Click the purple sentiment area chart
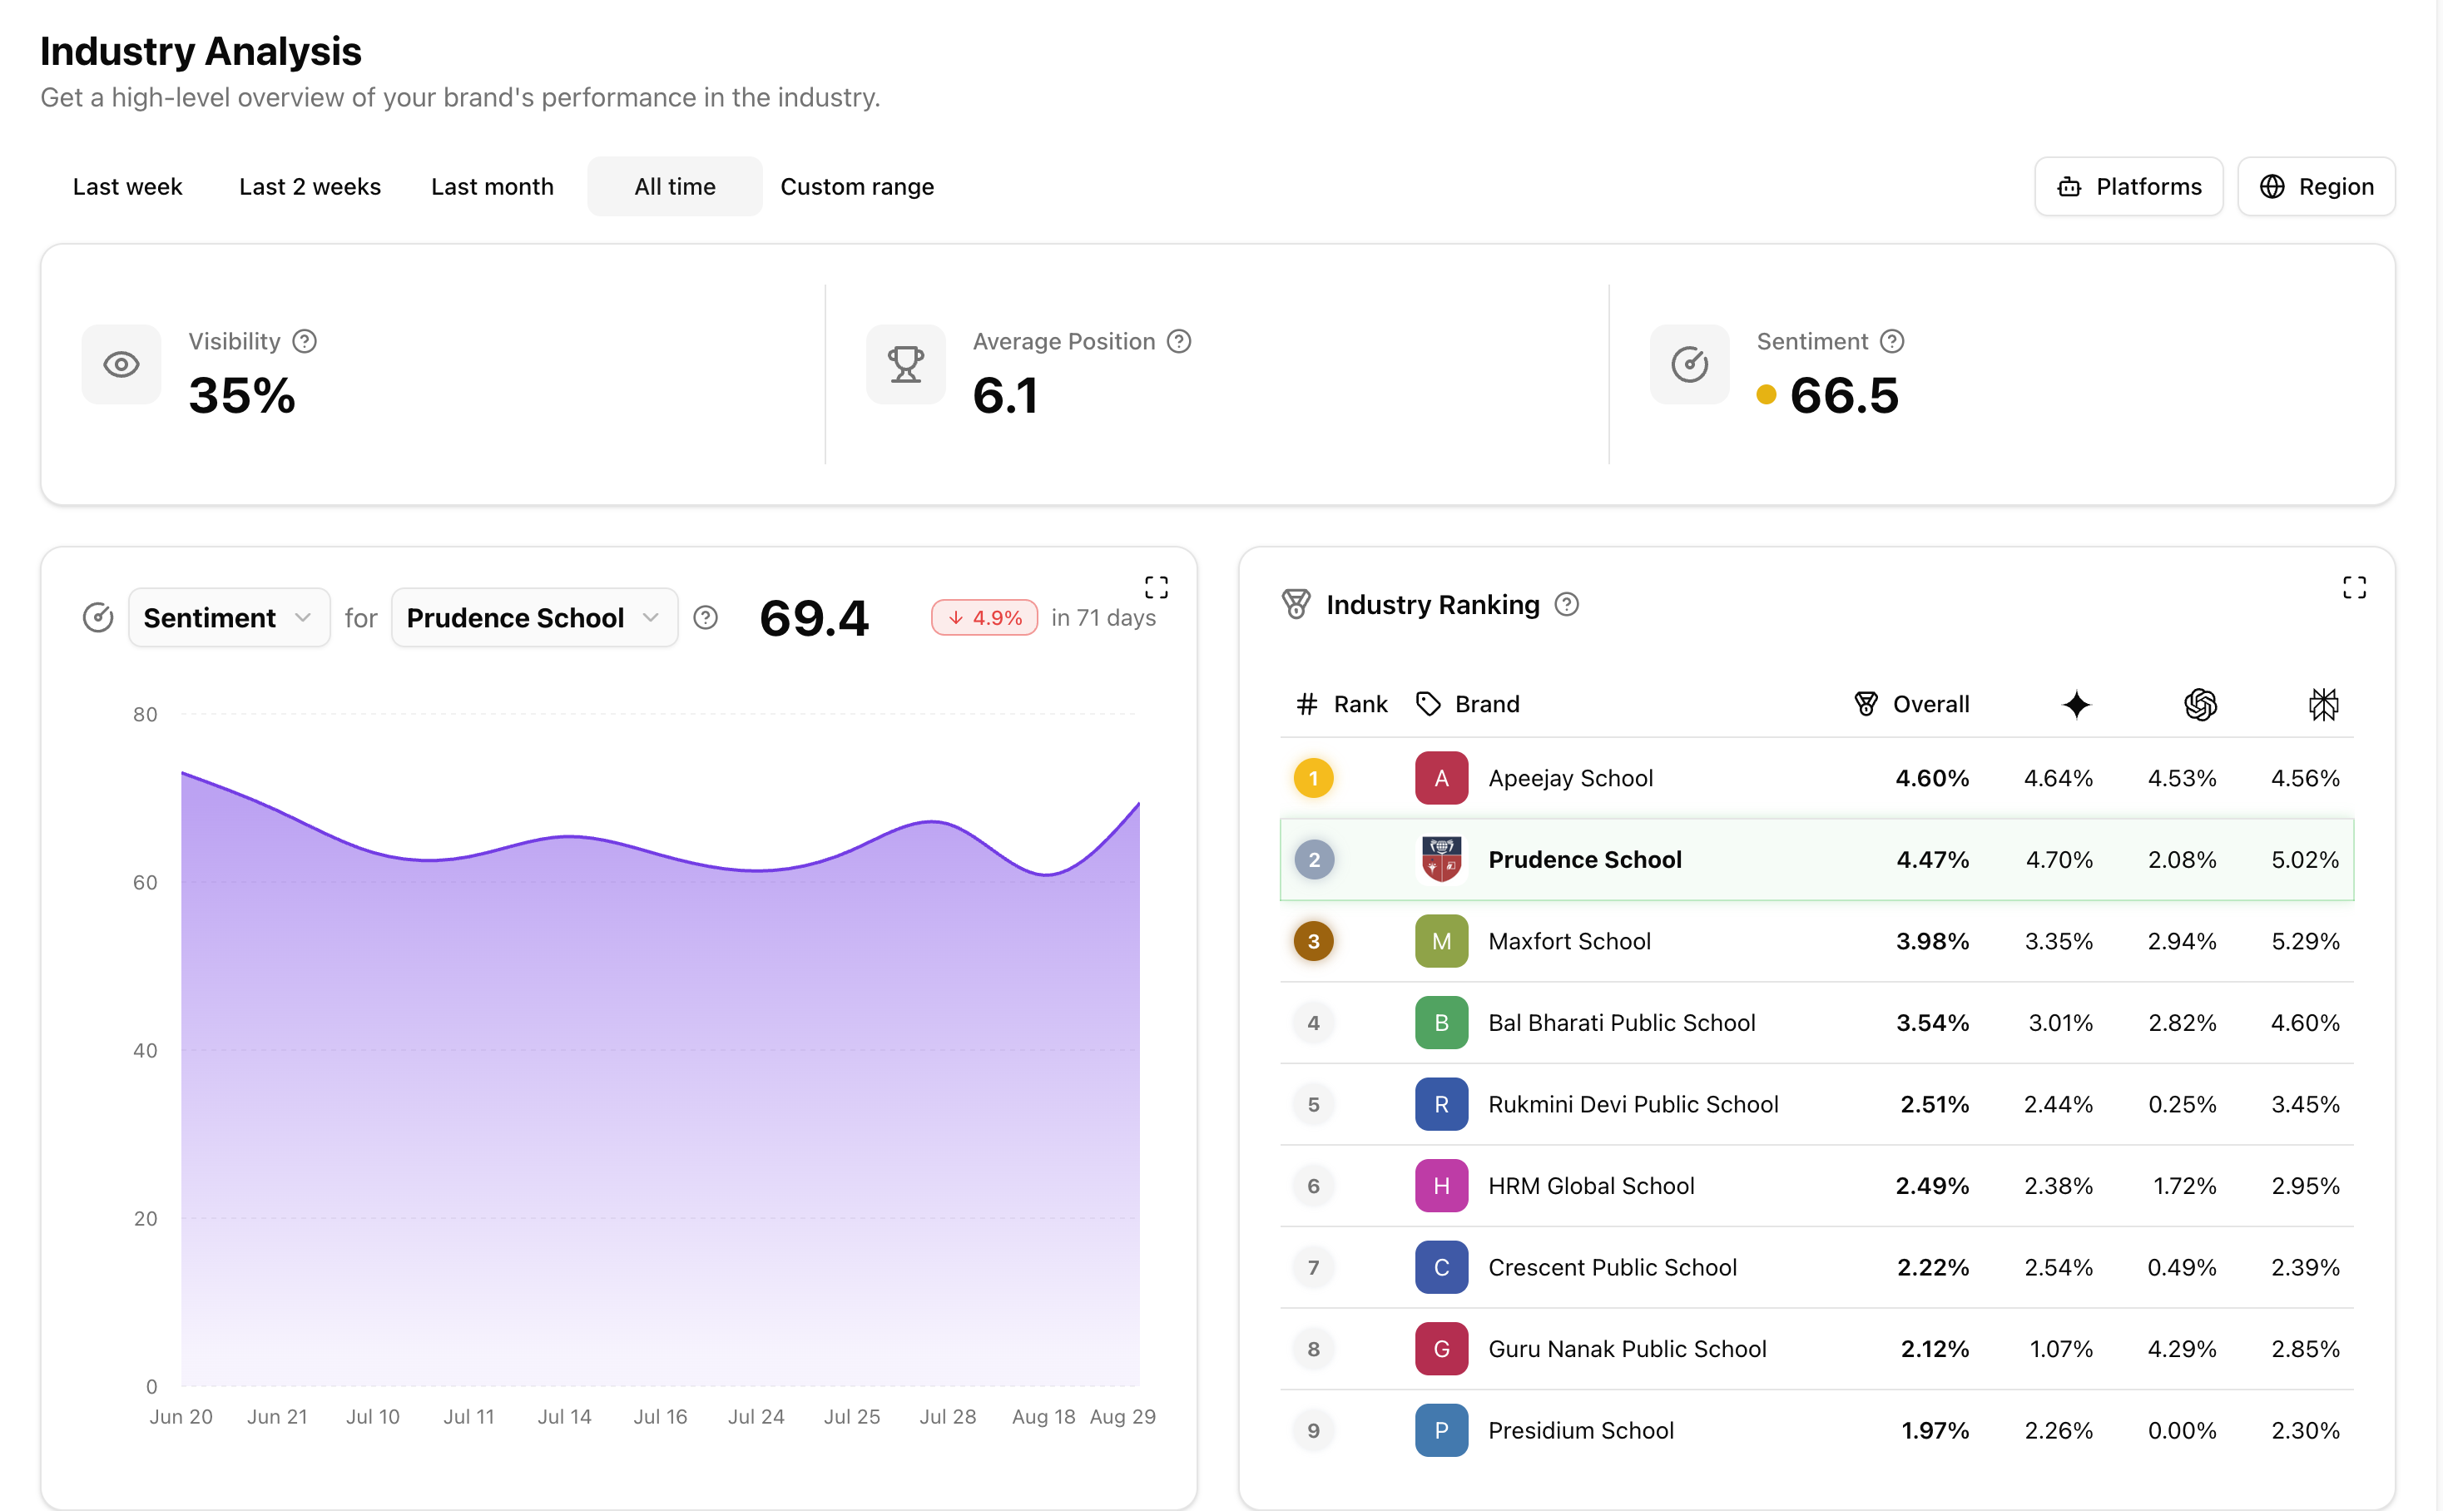The image size is (2443, 1511). (x=660, y=1079)
